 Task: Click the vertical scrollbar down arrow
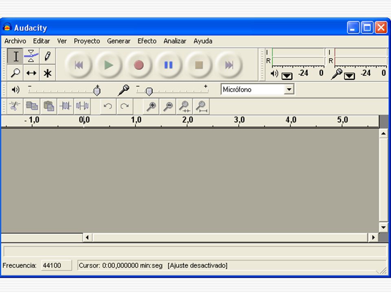(x=383, y=227)
